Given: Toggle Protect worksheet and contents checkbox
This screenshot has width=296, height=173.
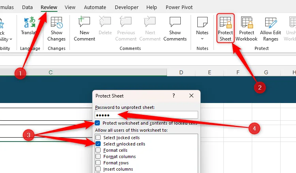Looking at the screenshot, I should [97, 123].
